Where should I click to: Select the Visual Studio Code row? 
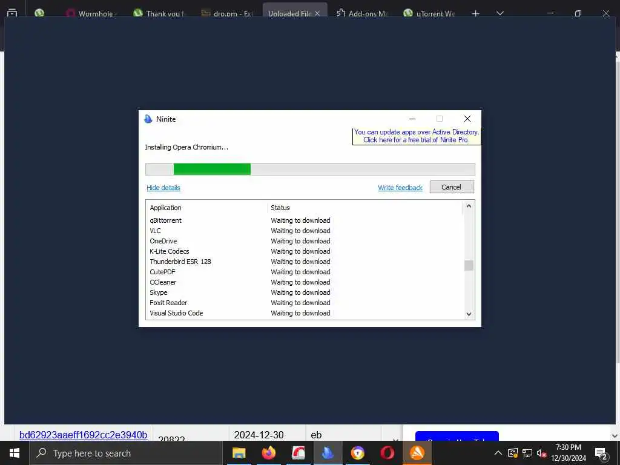point(305,313)
